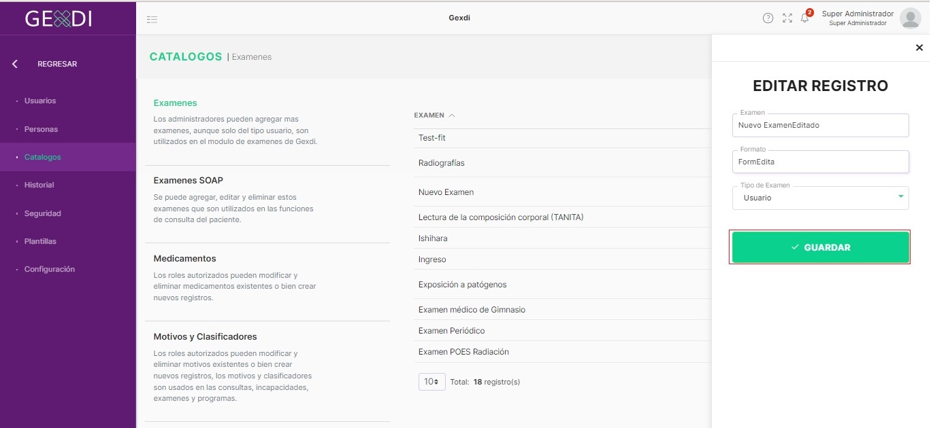
Task: Click the Formato input field
Action: pos(820,162)
